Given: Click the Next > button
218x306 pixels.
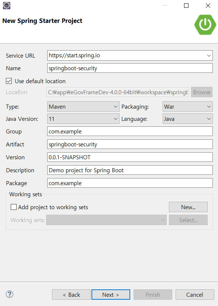Looking at the screenshot, I should coord(111,295).
